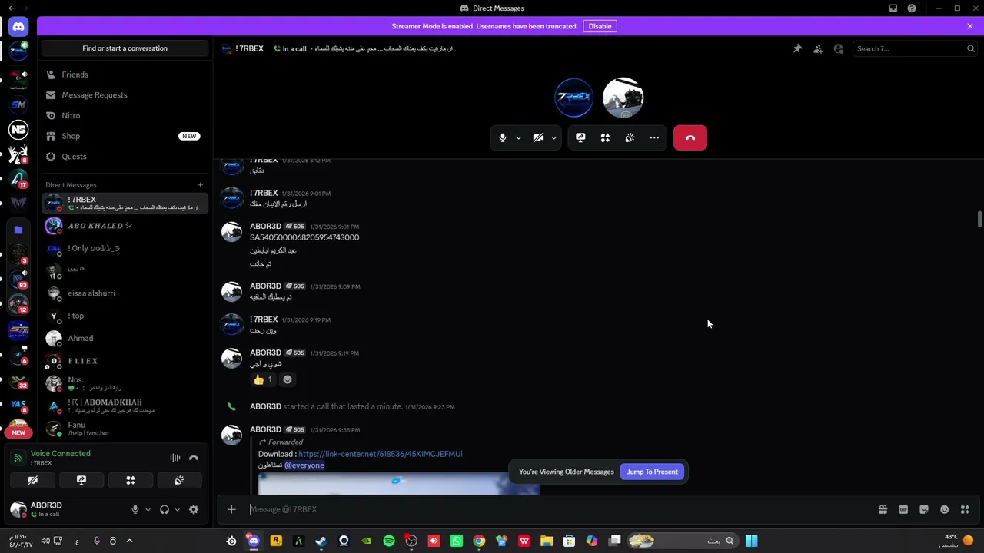This screenshot has width=984, height=553.
Task: Open voice connection quality details
Action: click(18, 458)
